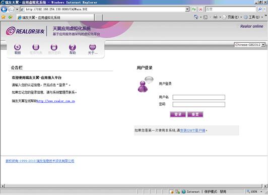The image size is (268, 195).
Task: Click the Home icon in command bar
Action: (x=196, y=17)
